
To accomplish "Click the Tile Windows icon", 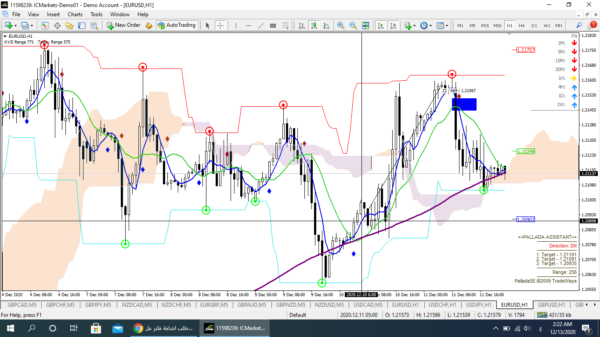I will (365, 25).
